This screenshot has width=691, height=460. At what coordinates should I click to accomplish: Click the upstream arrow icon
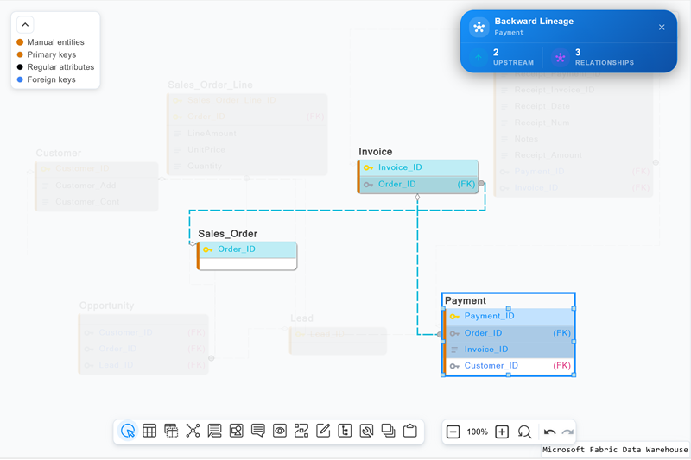[x=479, y=58]
